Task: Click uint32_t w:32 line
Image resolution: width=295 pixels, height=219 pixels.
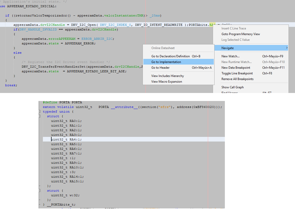Action: pos(65,195)
